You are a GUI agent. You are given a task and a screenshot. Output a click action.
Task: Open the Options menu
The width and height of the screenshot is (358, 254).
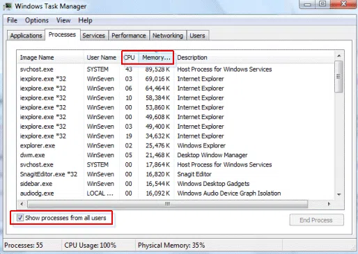point(37,20)
